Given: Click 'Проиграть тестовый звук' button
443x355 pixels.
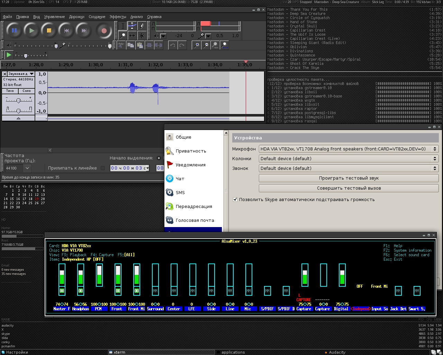Looking at the screenshot, I should click(349, 178).
